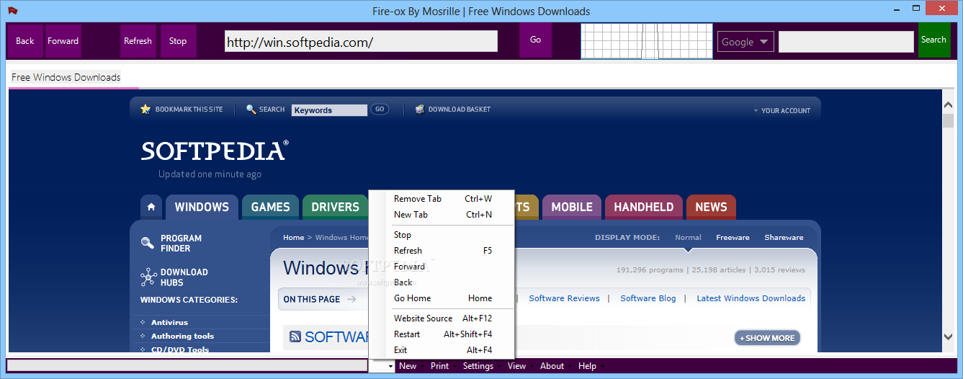Select Normal display mode

(x=688, y=237)
